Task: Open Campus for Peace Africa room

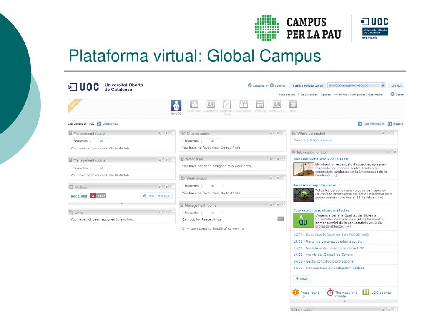Action: coord(201,219)
